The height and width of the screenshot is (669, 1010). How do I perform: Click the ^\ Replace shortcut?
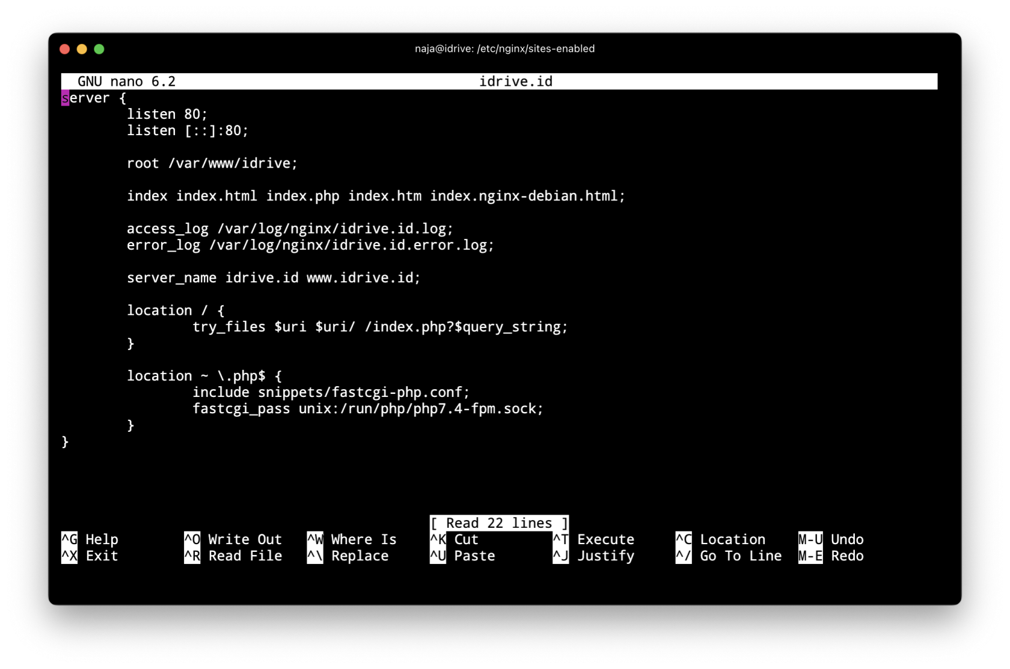[x=347, y=555]
